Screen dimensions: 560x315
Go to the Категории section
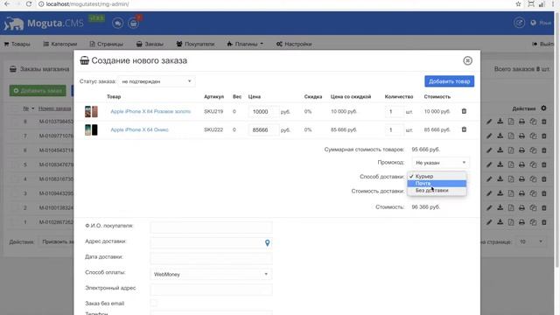pos(60,44)
